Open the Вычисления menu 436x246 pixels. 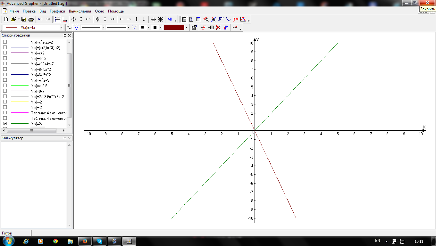pos(80,11)
